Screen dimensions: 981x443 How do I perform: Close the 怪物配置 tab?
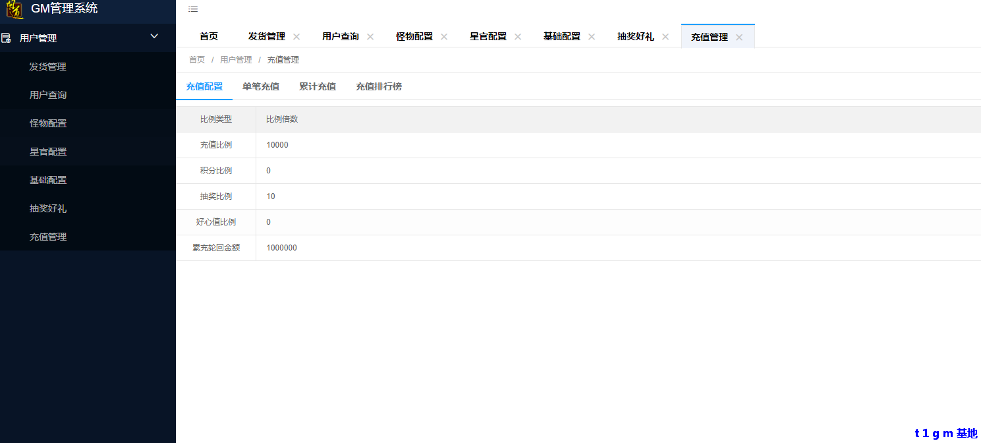pos(444,37)
